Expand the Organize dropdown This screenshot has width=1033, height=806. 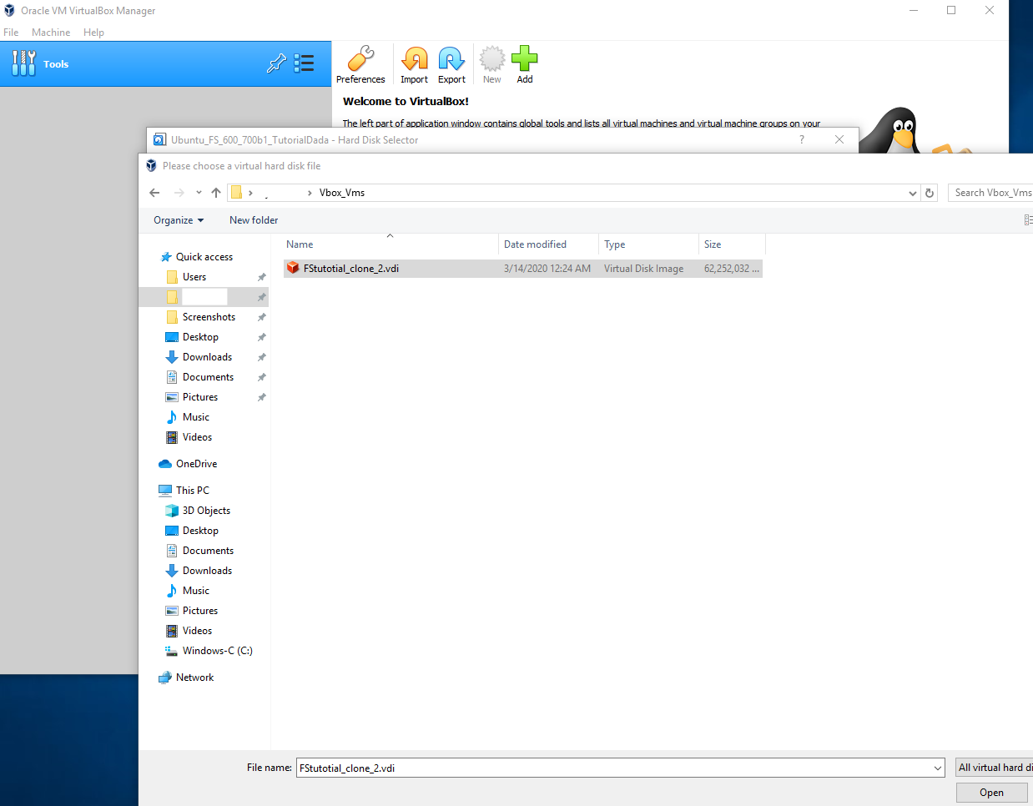[x=179, y=220]
